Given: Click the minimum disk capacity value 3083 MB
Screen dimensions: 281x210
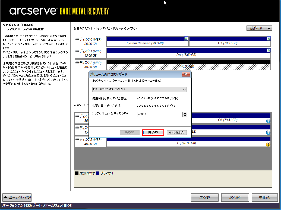Looking at the screenshot, I should (156, 106).
